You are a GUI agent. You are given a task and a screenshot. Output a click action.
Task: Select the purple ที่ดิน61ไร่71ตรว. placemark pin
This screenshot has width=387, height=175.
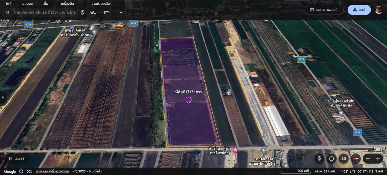coord(188,100)
